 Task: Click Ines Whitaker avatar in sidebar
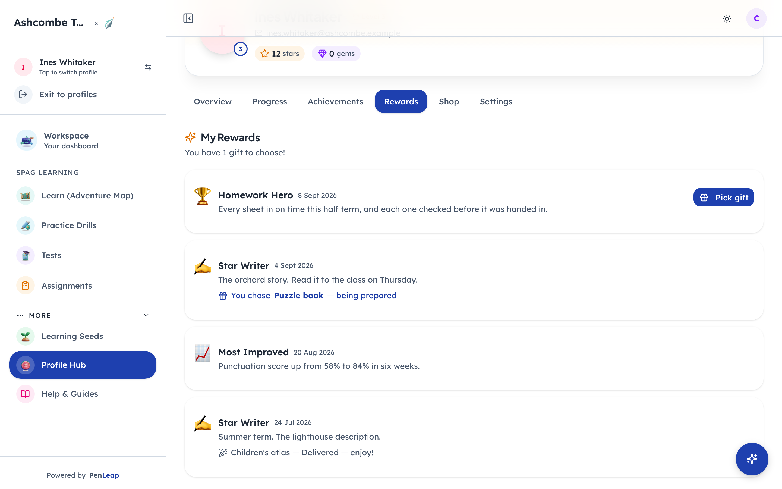pos(23,67)
